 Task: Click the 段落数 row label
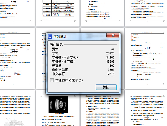click(57, 66)
